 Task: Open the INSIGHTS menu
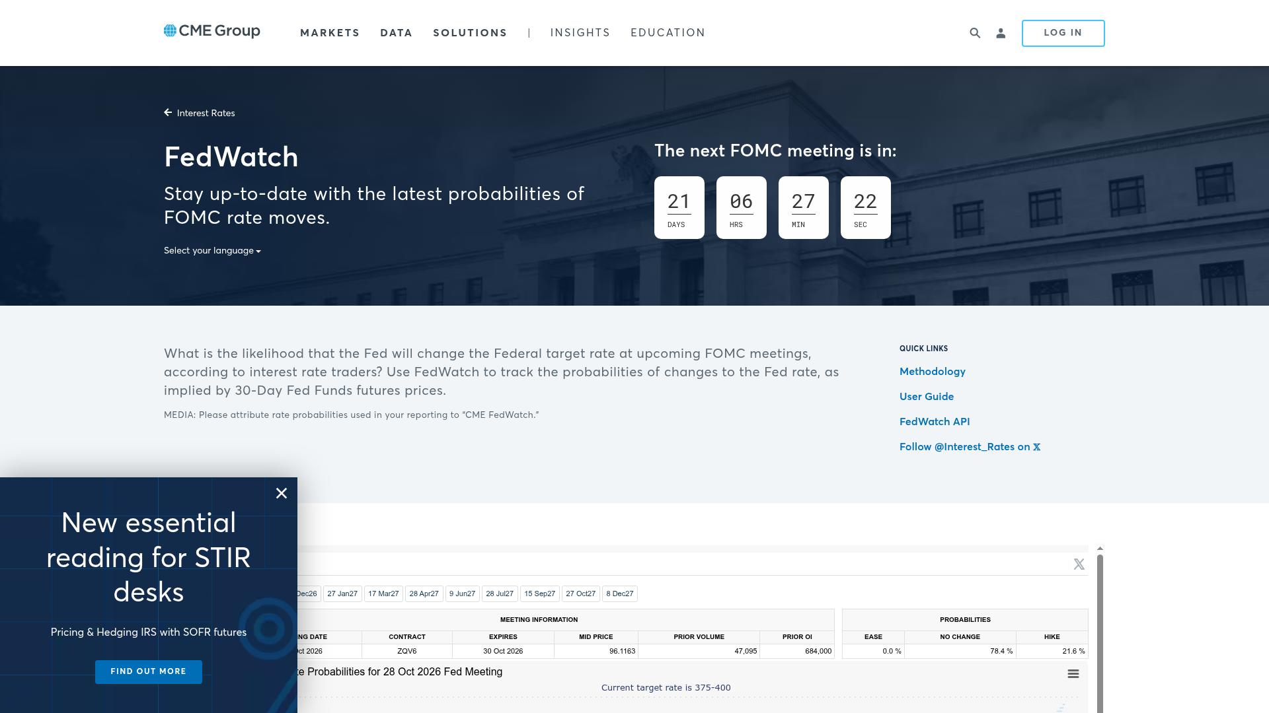tap(580, 33)
